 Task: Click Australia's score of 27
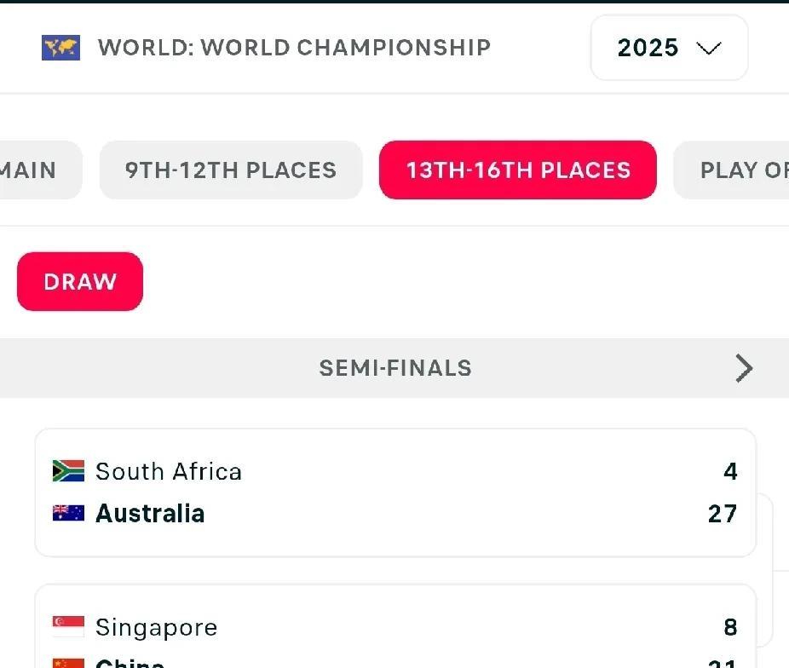pyautogui.click(x=722, y=514)
